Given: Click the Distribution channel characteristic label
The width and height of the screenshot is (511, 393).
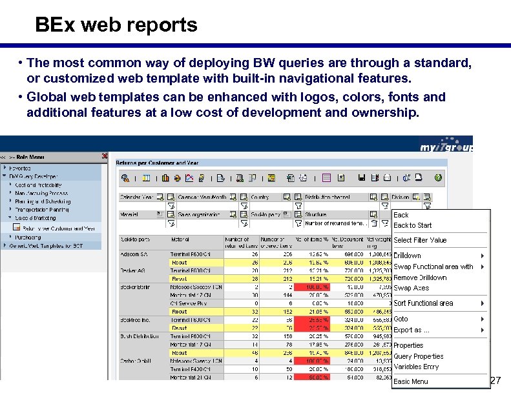Looking at the screenshot, I should tap(327, 197).
